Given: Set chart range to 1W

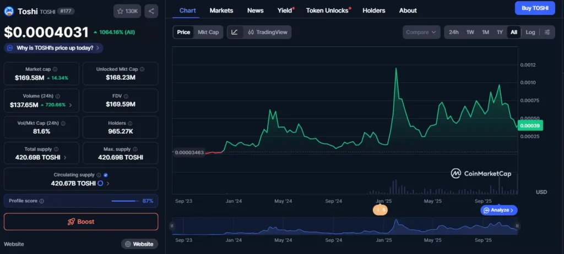Looking at the screenshot, I should 470,32.
